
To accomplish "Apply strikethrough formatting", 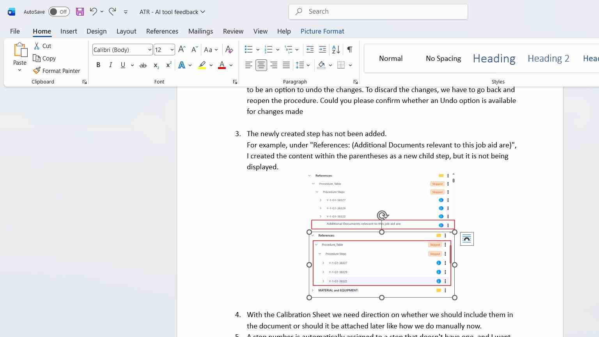I will (x=143, y=65).
